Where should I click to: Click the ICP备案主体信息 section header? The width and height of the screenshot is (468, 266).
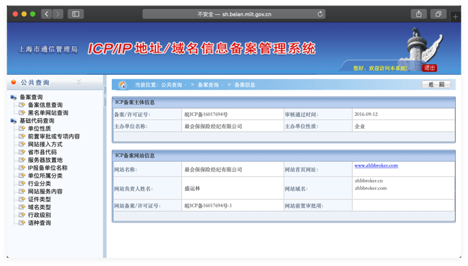(135, 102)
